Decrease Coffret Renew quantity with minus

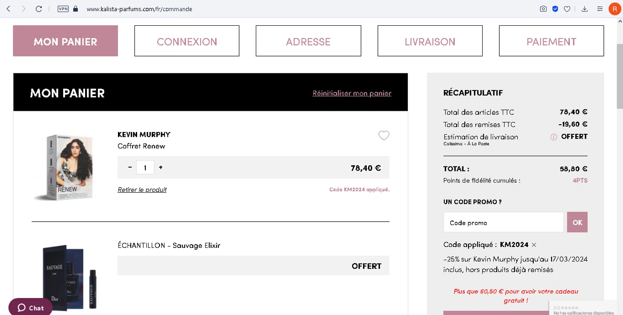point(130,167)
